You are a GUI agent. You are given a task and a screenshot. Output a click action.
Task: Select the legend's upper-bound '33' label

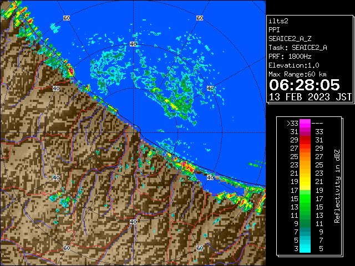point(319,132)
